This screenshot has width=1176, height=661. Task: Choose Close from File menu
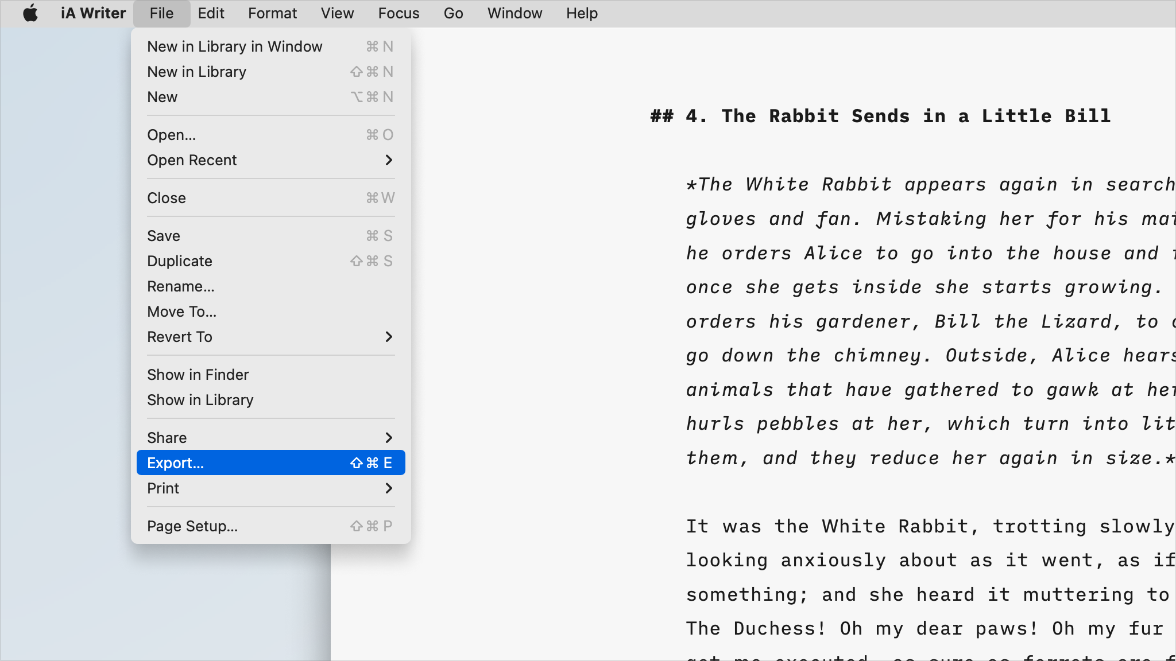pyautogui.click(x=270, y=198)
